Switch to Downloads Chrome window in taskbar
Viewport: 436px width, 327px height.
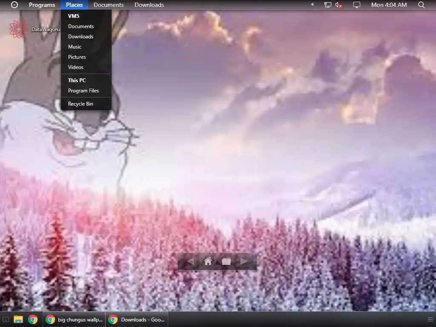point(137,319)
